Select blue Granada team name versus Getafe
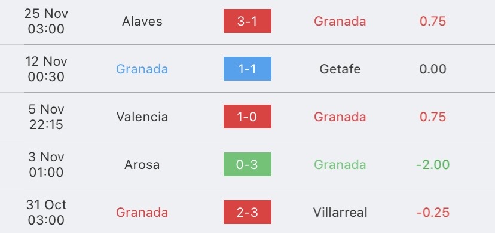 [142, 69]
